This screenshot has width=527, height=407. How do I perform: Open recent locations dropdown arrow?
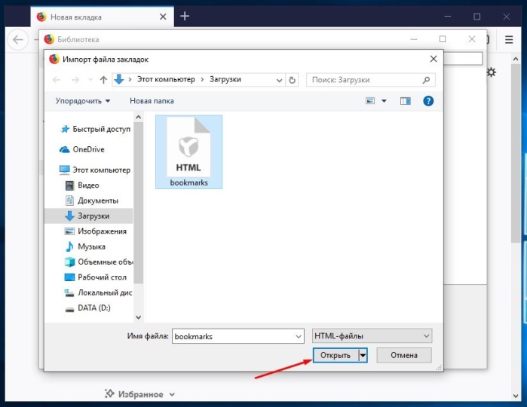[x=90, y=80]
